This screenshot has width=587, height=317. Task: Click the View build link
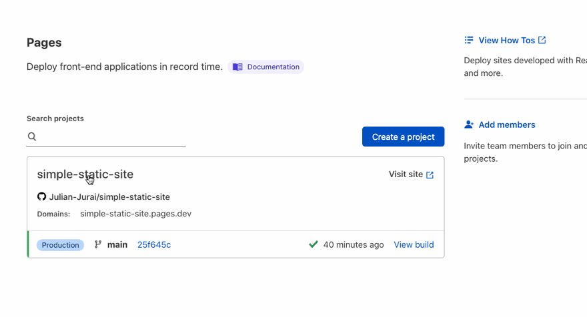click(x=414, y=244)
